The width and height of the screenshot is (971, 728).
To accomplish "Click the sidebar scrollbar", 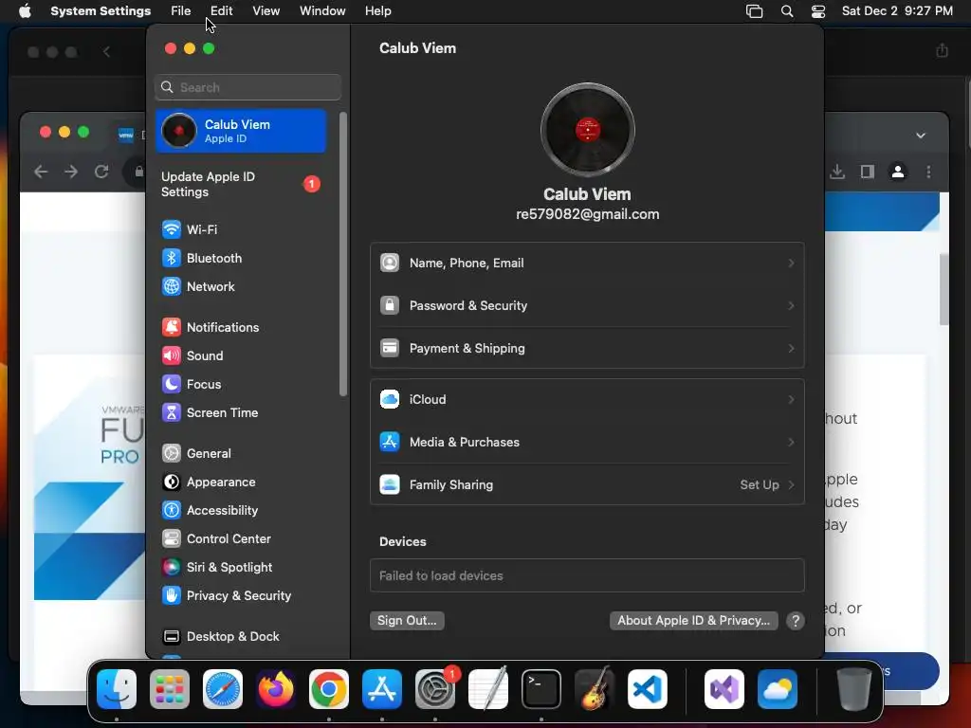I will click(343, 254).
